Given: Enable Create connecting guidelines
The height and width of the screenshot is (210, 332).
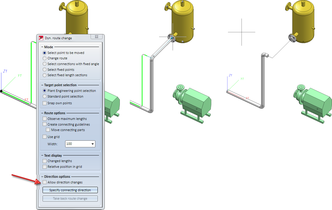Looking at the screenshot, I should (44, 124).
